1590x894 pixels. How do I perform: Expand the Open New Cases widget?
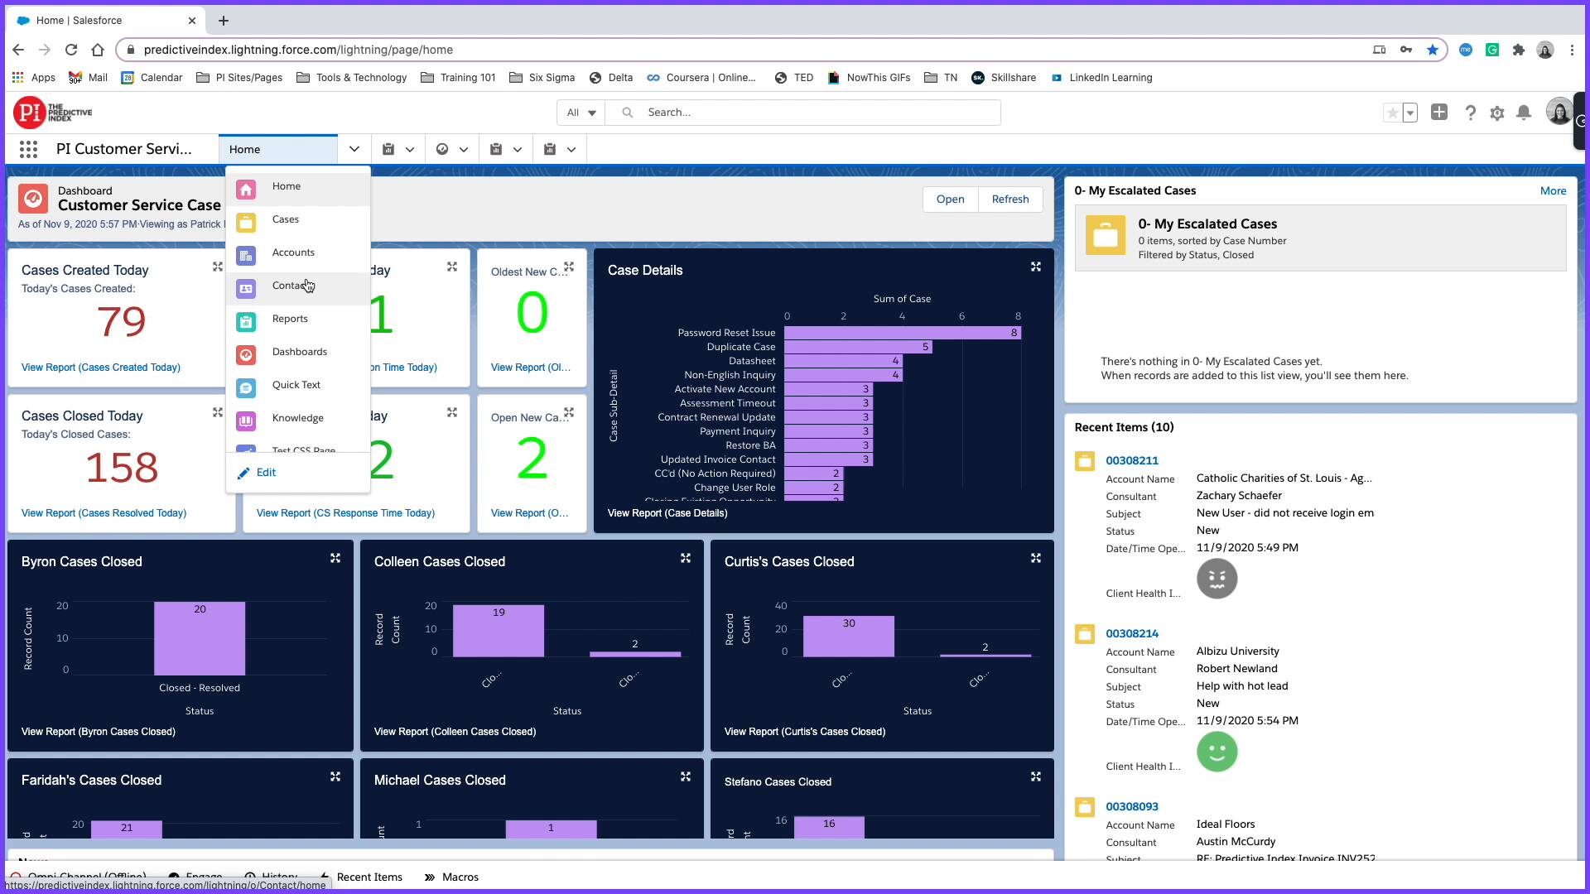tap(569, 413)
